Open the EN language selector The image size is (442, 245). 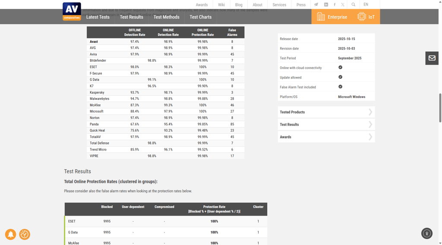[366, 4]
